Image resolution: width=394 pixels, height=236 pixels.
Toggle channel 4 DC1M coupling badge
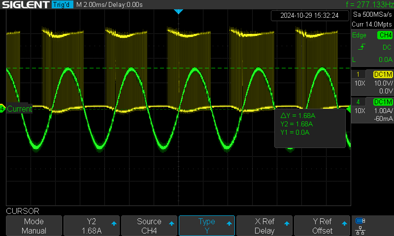coord(383,102)
